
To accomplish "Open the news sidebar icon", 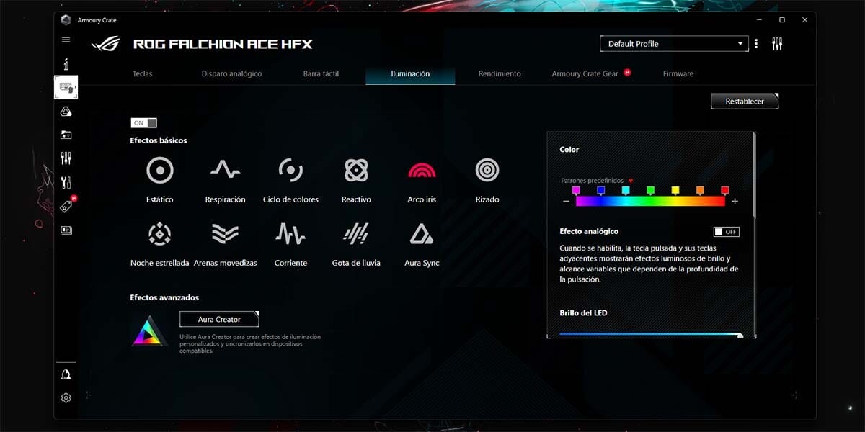I will (x=66, y=230).
